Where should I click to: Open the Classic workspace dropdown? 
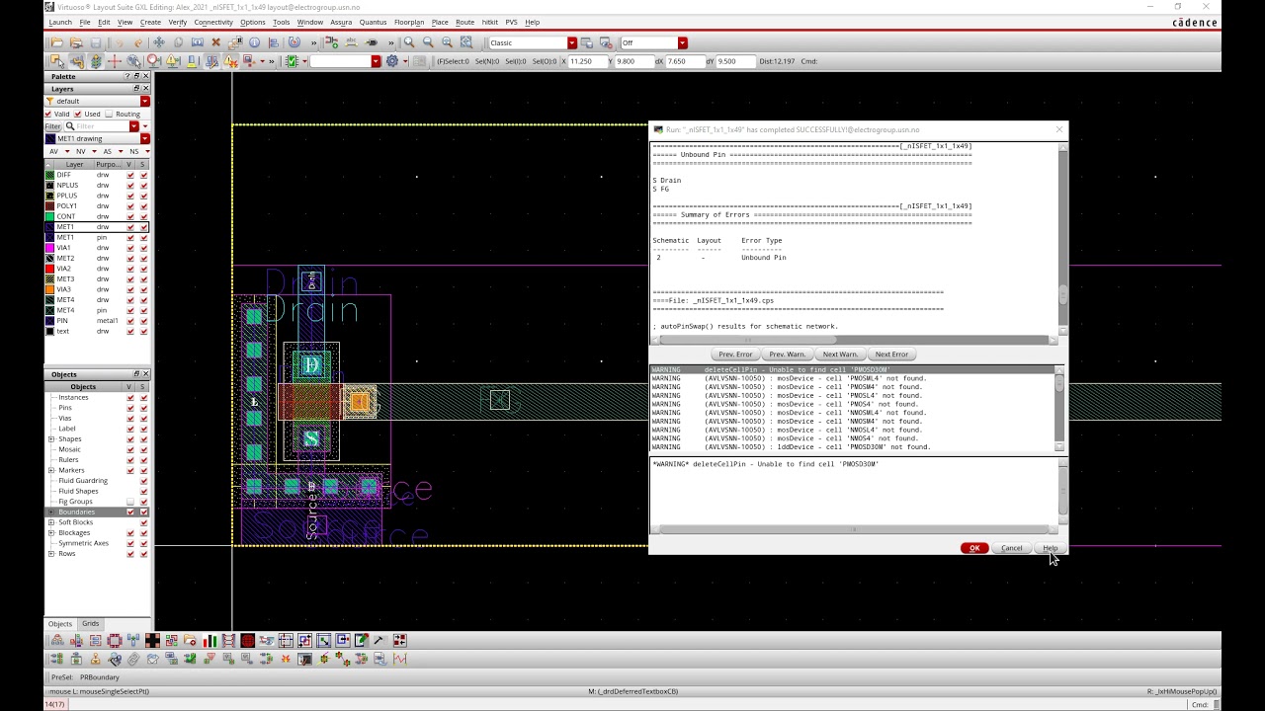click(571, 42)
